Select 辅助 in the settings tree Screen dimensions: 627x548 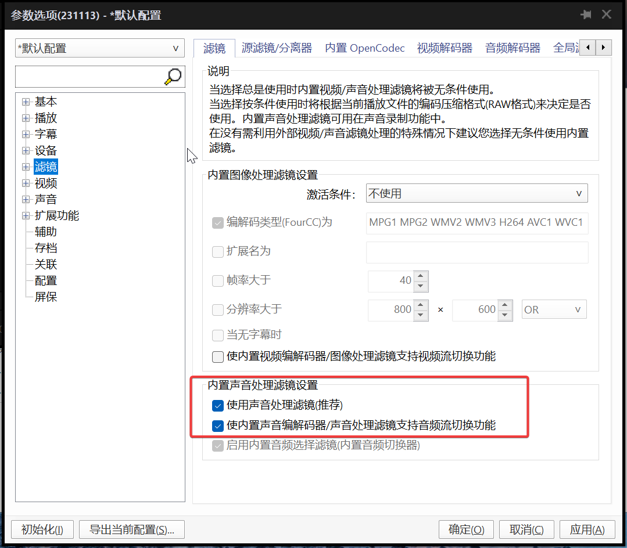pos(45,232)
